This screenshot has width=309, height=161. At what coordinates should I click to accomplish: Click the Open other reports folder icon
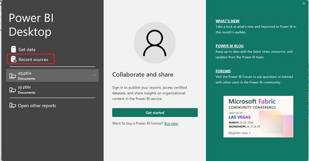click(12, 106)
